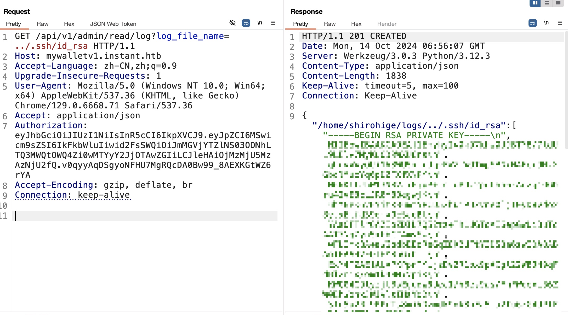Switch Request view to Raw tab
568x315 pixels.
coord(43,24)
